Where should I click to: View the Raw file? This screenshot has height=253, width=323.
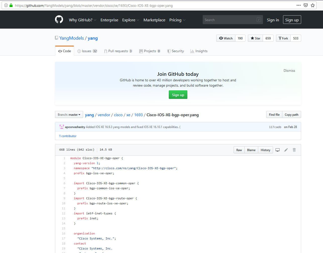[x=239, y=150]
